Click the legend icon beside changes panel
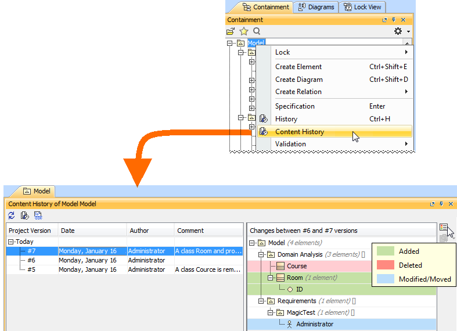 point(444,228)
